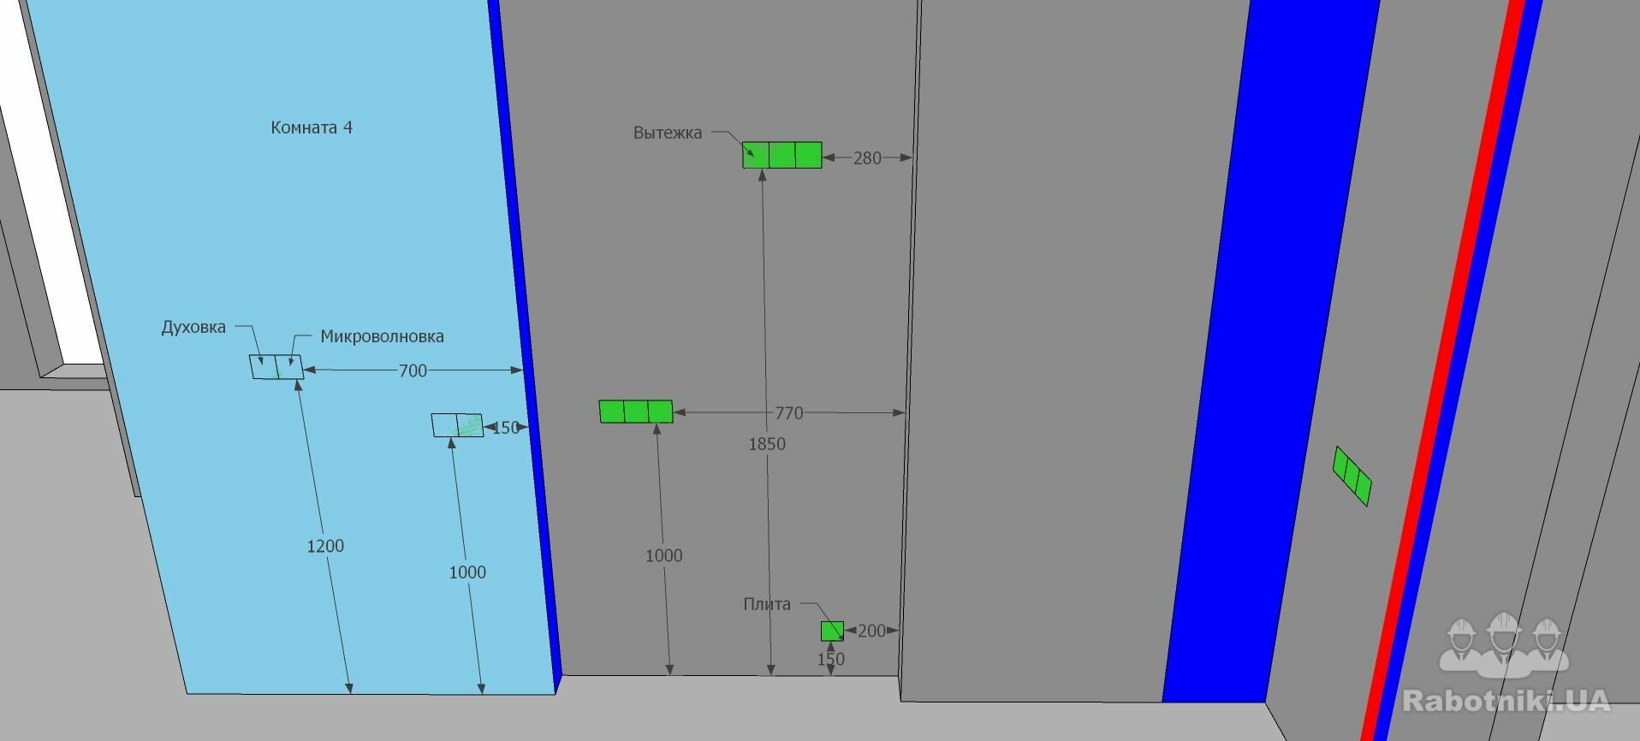The width and height of the screenshot is (1640, 741).
Task: Click the 'Духовка' label text
Action: 193,327
